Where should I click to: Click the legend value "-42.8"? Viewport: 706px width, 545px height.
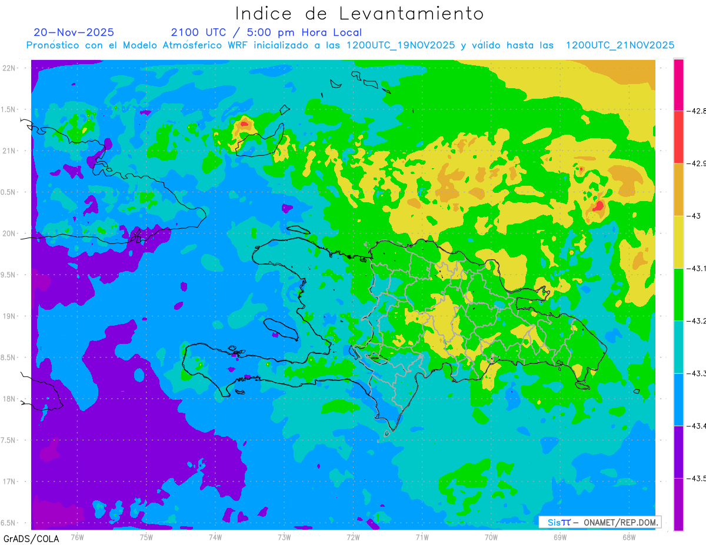pos(697,111)
